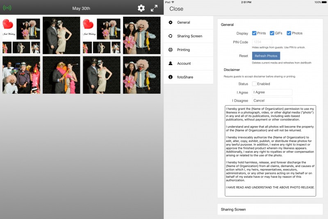The height and width of the screenshot is (219, 328).
Task: Click the 2:51 PM clock text
Action: tap(246, 2)
